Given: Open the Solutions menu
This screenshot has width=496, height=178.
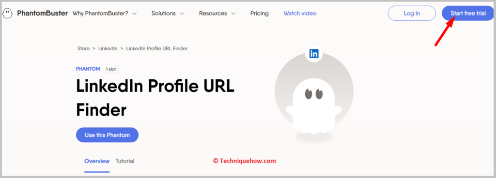Looking at the screenshot, I should point(164,14).
